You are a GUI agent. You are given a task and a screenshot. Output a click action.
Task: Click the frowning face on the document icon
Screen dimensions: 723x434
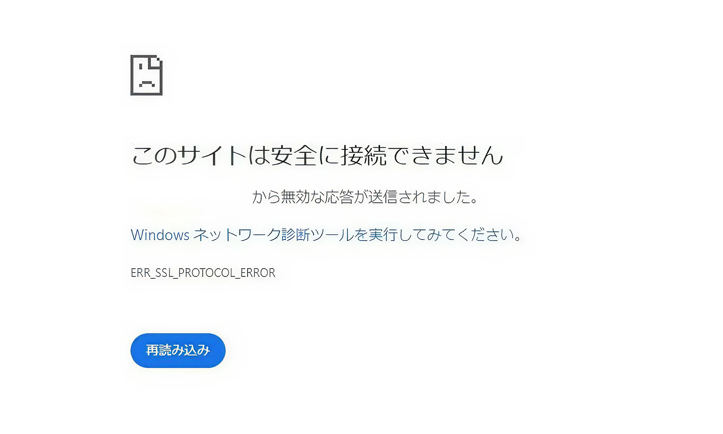point(146,76)
